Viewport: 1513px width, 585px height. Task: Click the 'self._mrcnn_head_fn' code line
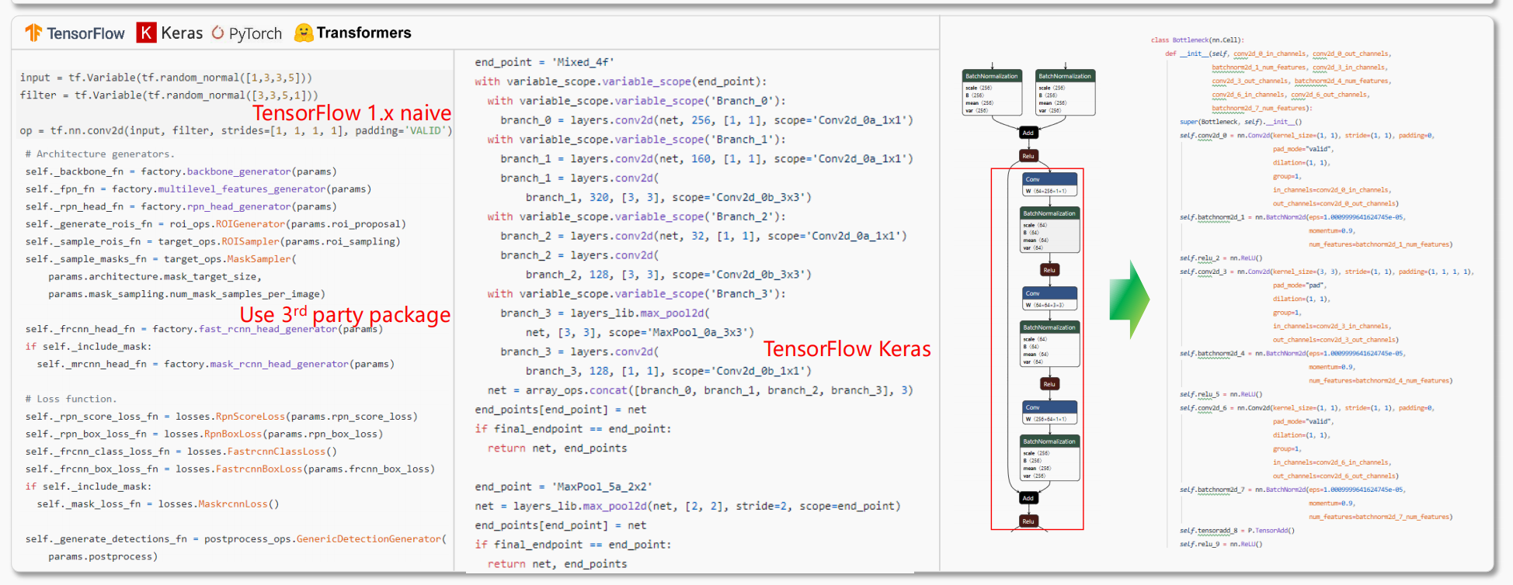(216, 364)
